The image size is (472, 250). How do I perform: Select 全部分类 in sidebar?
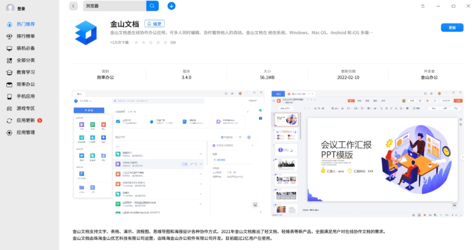(x=25, y=60)
